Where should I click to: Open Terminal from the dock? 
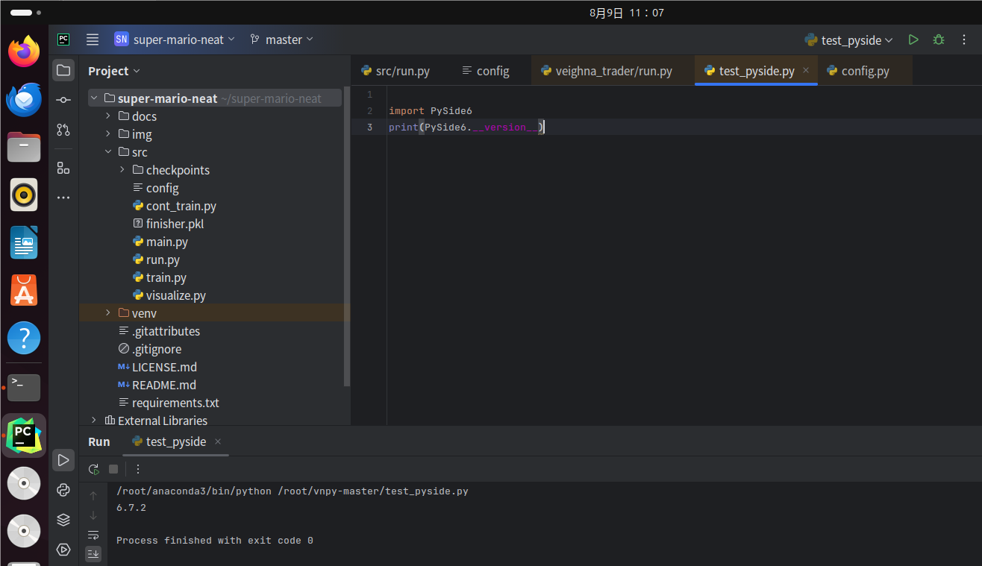click(x=24, y=387)
